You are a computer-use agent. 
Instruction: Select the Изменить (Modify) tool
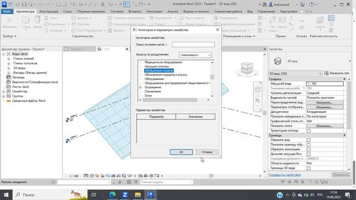click(x=9, y=23)
